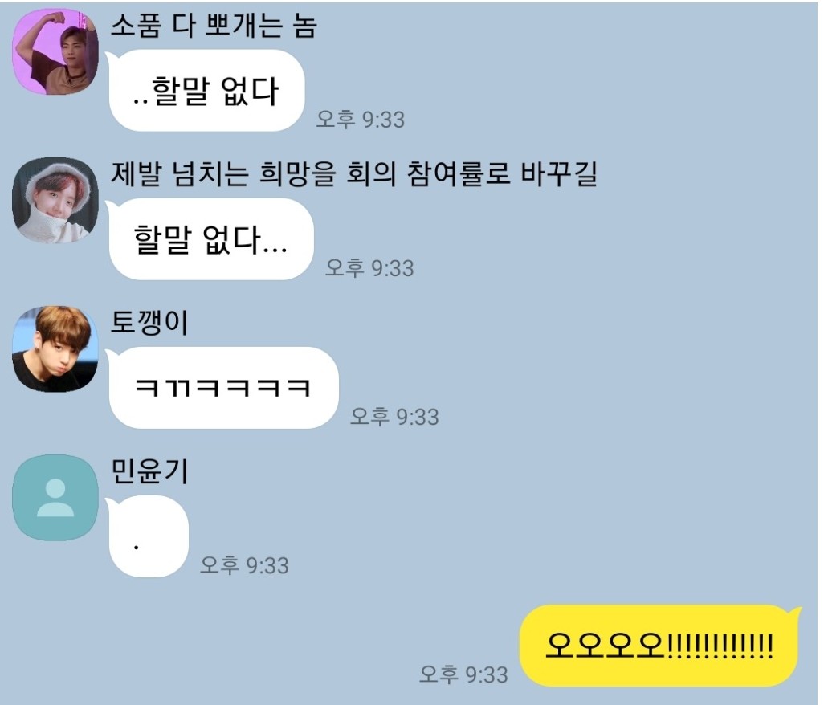Click timestamp beside '할말 없다...' message
The image size is (824, 705).
pos(369,268)
